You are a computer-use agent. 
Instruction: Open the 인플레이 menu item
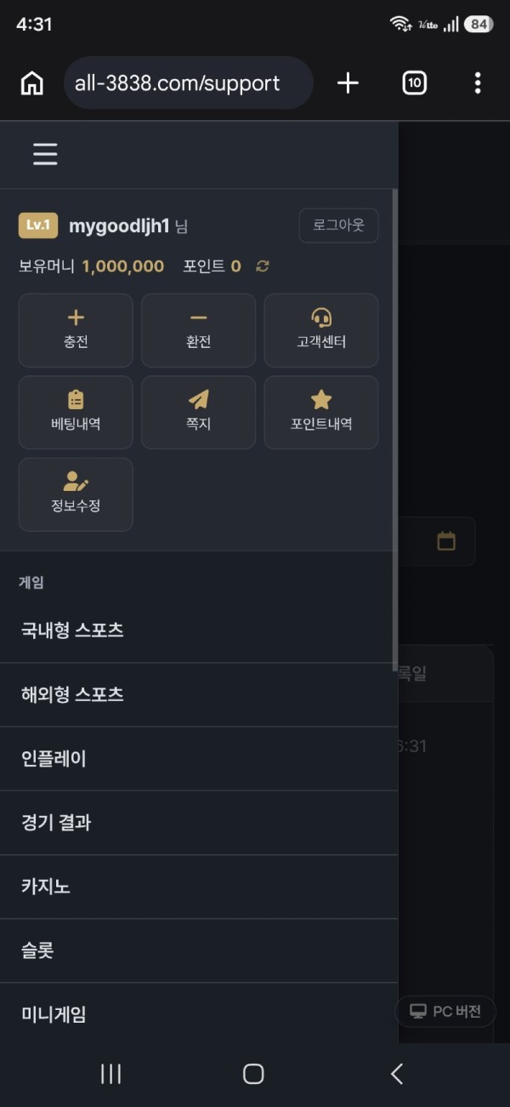[199, 758]
